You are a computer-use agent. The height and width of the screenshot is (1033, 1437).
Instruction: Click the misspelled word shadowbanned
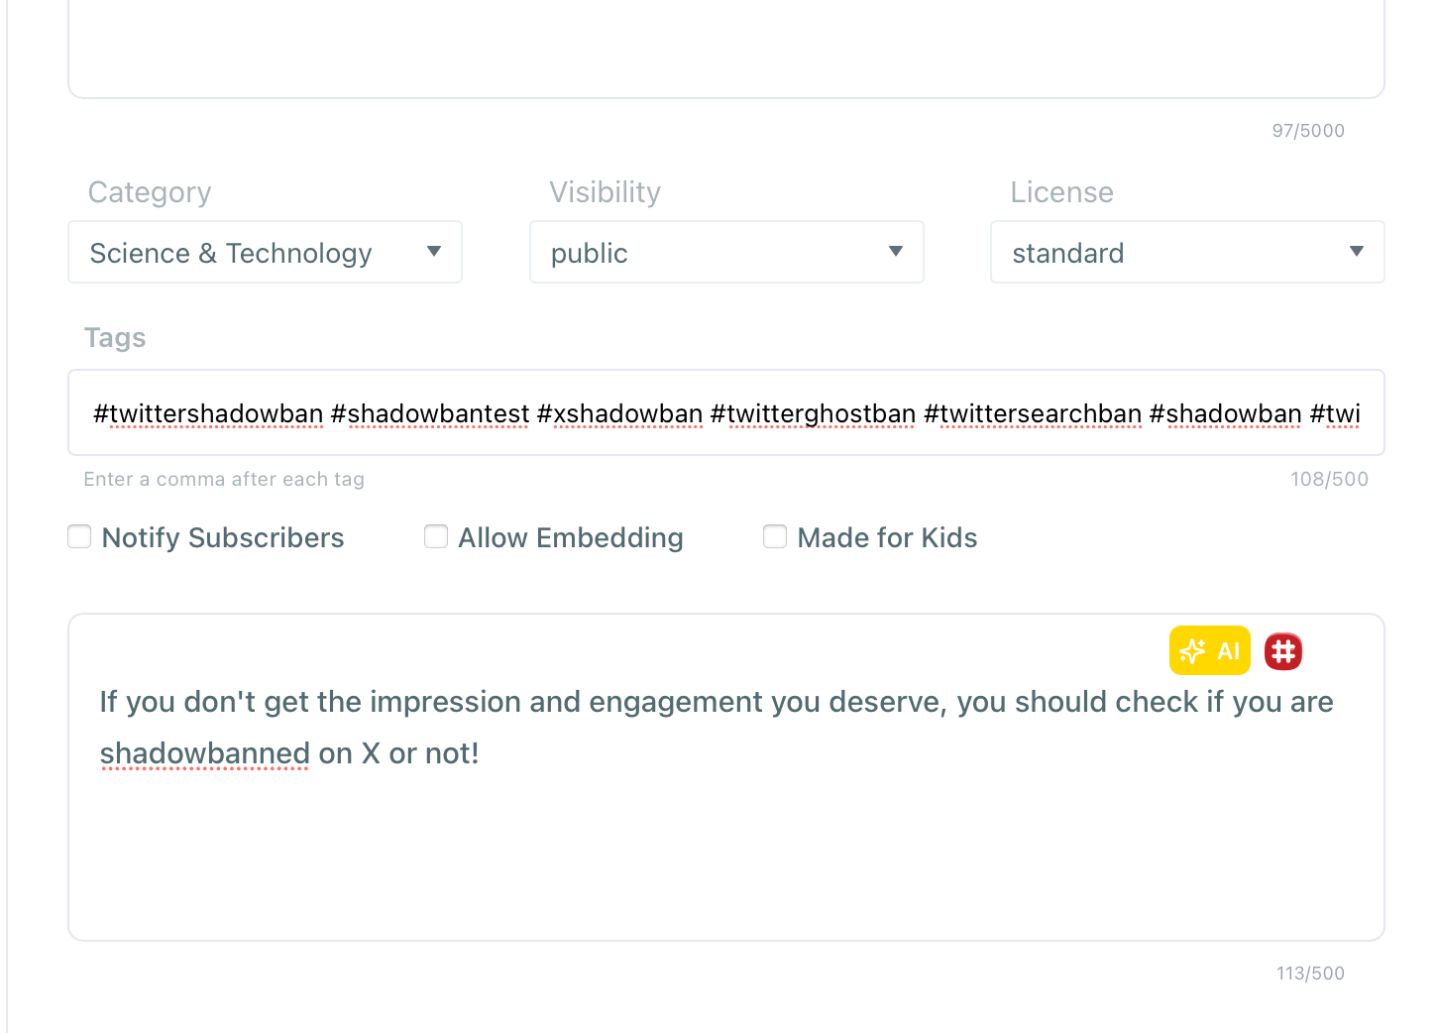pos(204,753)
